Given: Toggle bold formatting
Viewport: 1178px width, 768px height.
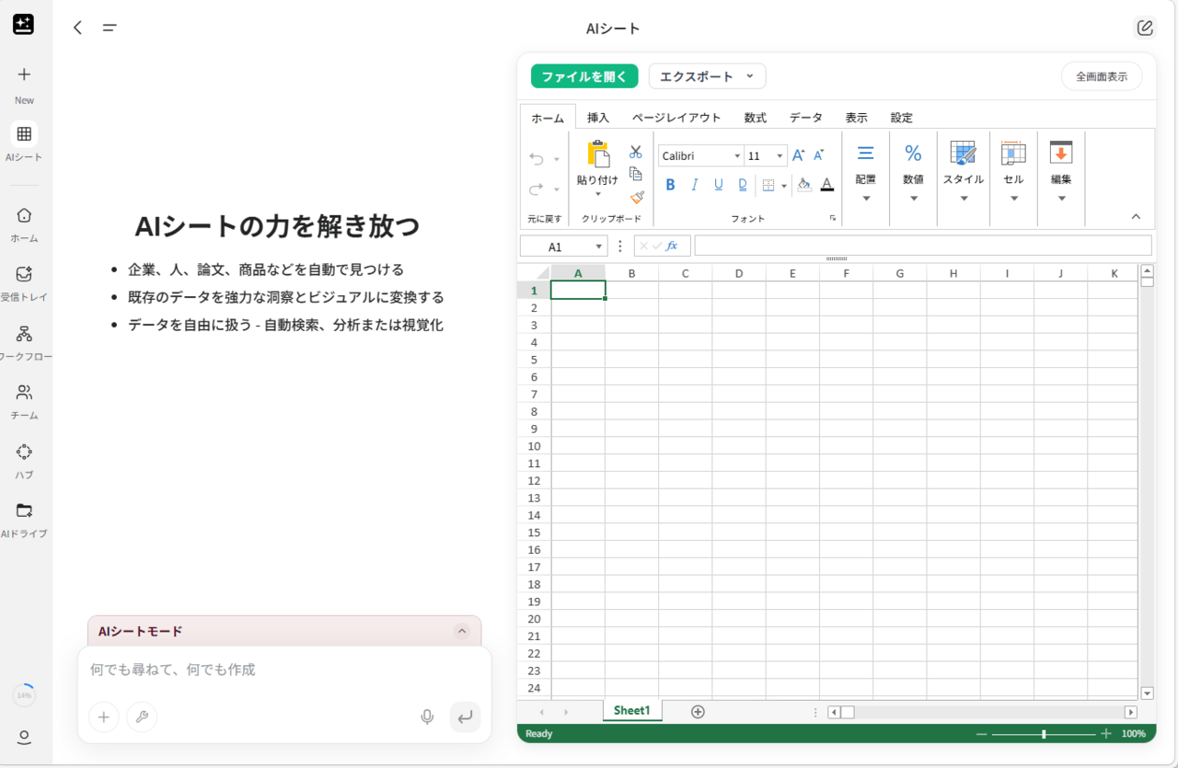Looking at the screenshot, I should click(x=670, y=185).
